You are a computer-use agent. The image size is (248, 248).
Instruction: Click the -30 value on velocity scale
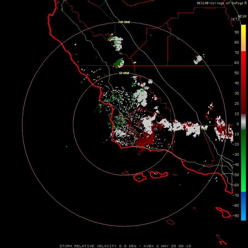click(x=236, y=155)
